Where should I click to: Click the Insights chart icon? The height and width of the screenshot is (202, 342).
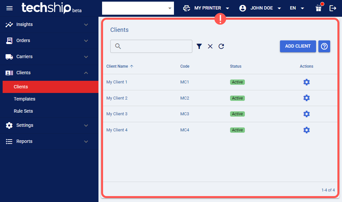(x=9, y=24)
